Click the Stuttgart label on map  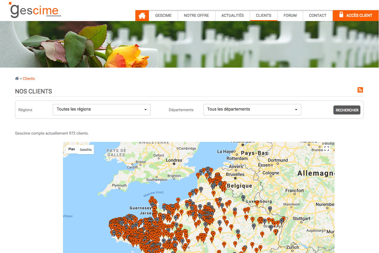[x=302, y=218]
